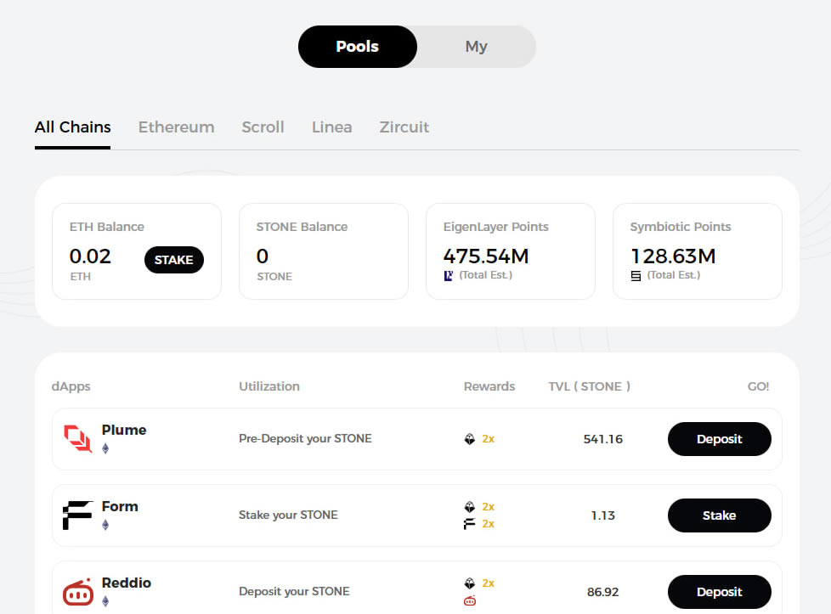Open the Ethereum chain tab

176,127
